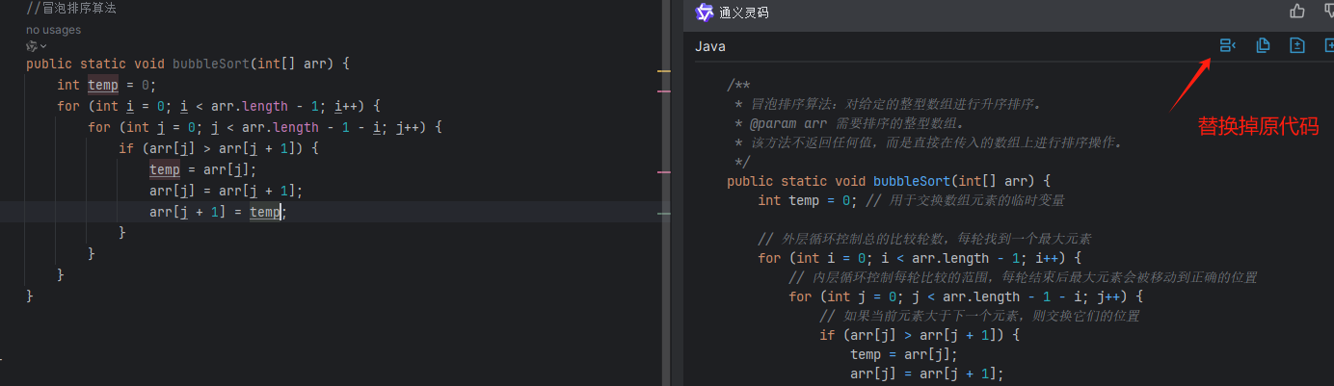Screen dimensions: 1334x386
Task: Click the insert-into-new-file plus icon
Action: [1330, 45]
